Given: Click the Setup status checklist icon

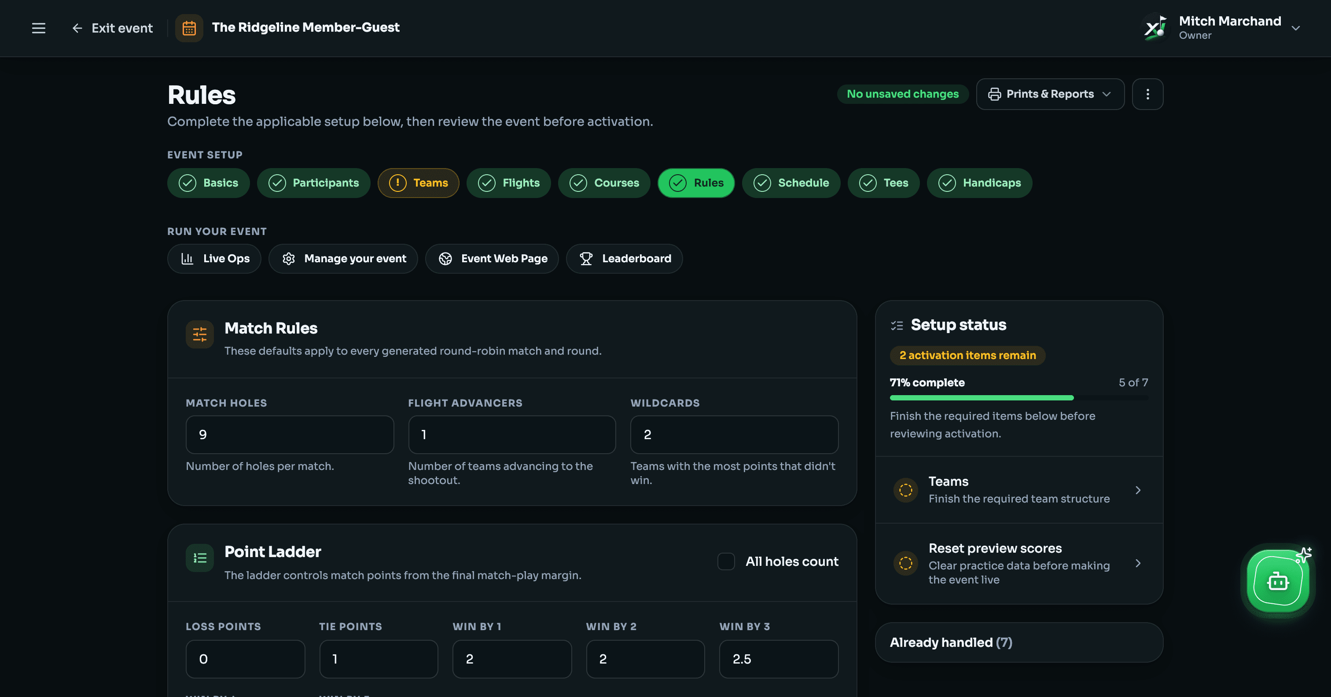Looking at the screenshot, I should point(897,326).
